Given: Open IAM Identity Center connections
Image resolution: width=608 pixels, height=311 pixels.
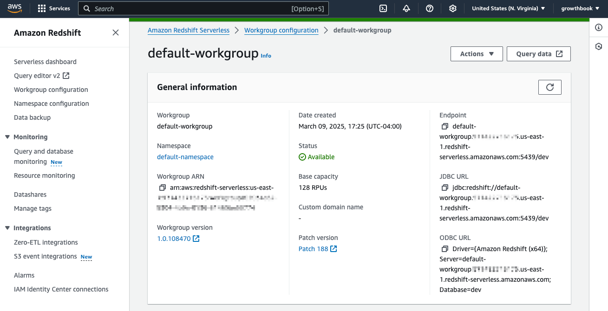Looking at the screenshot, I should click(x=61, y=289).
